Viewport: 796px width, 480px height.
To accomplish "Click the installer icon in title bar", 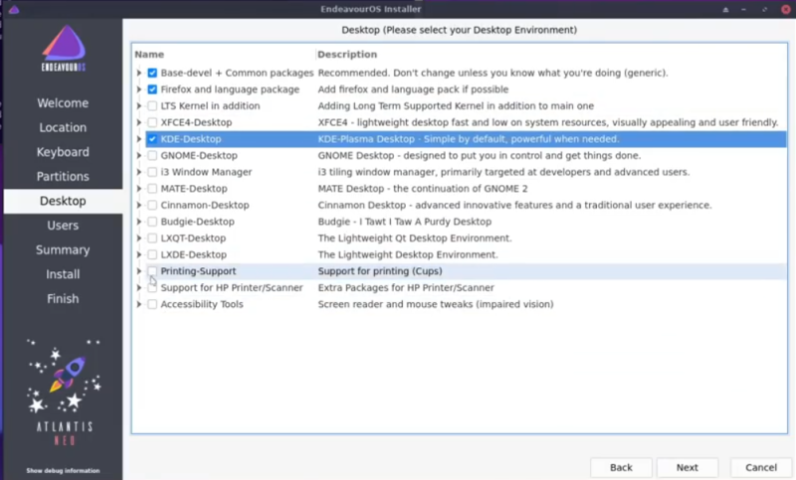I will 13,9.
